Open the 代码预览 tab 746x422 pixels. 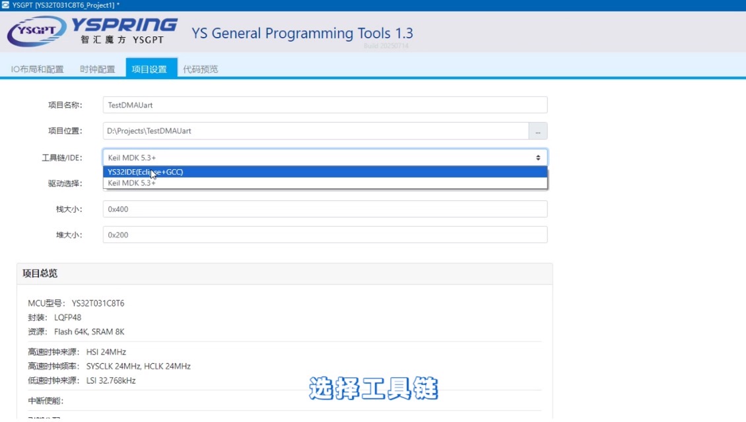coord(200,69)
